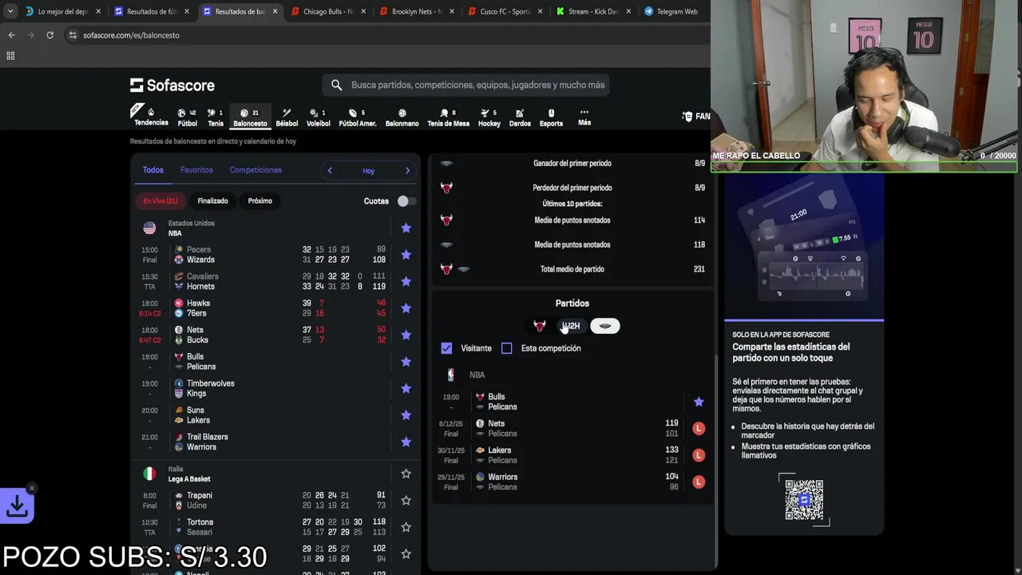The image size is (1022, 575).
Task: Open the Lakers vs Pelicans 30/11/25 result
Action: point(571,455)
